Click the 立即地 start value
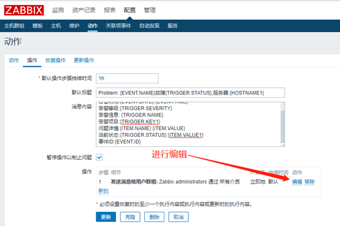 [258, 182]
